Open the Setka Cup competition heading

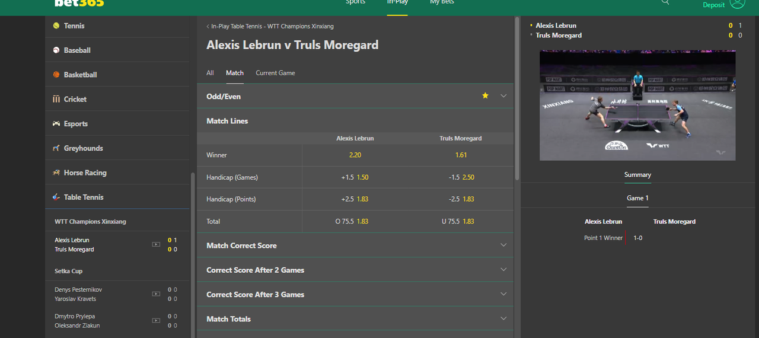tap(68, 271)
